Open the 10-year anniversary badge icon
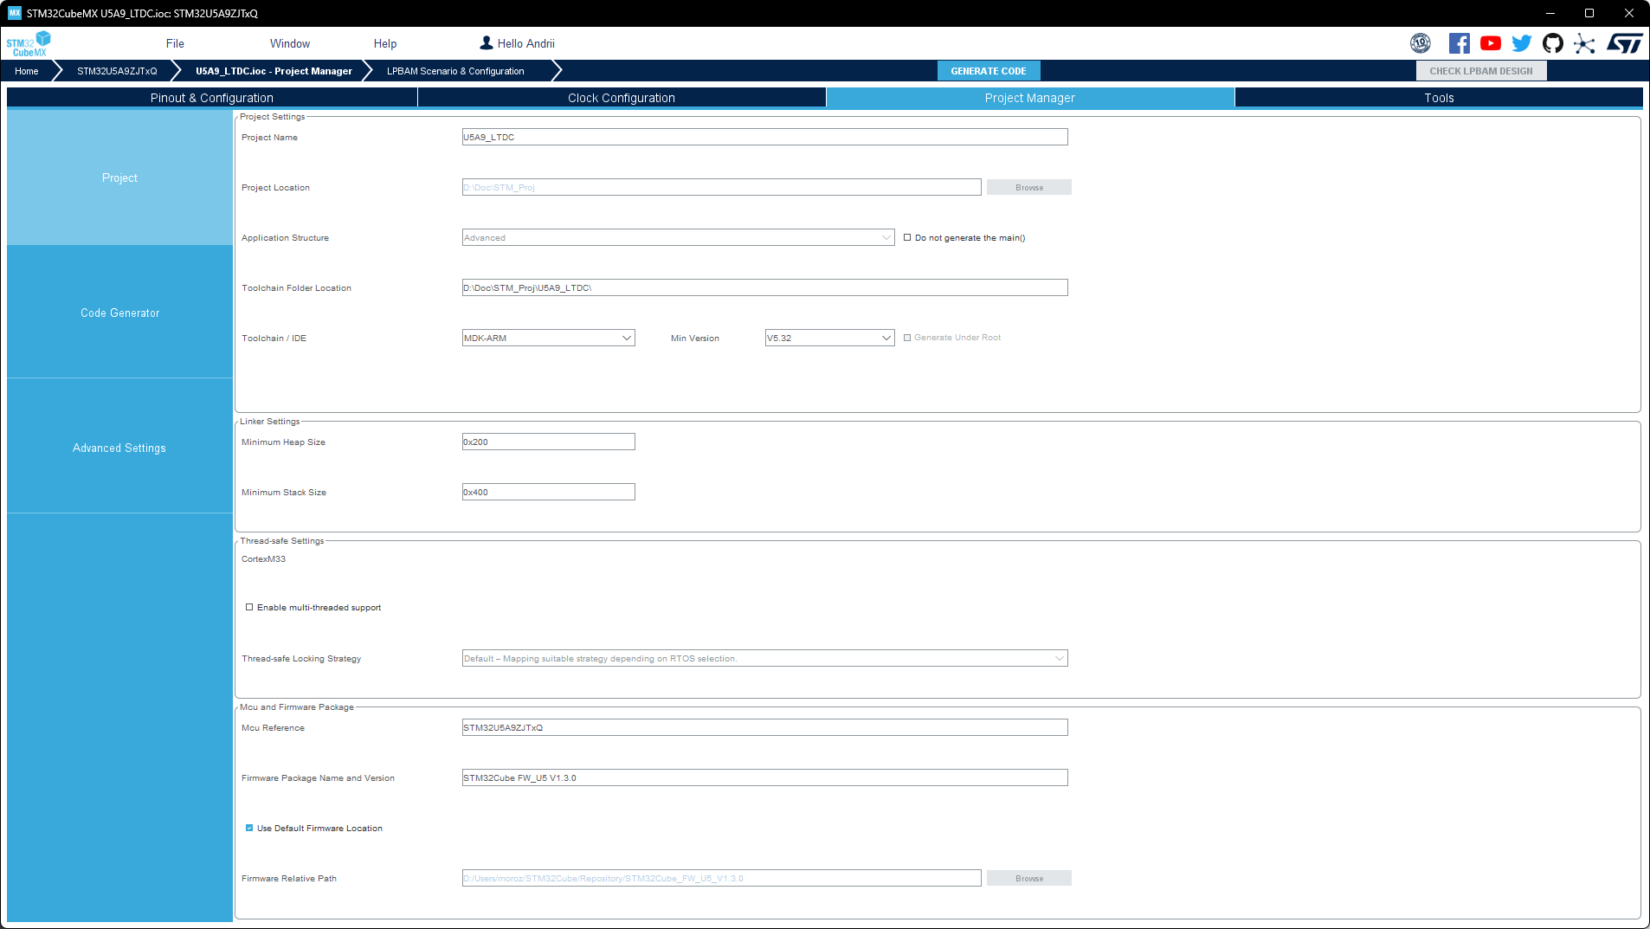Screen dimensions: 1650x929 coord(1421,43)
